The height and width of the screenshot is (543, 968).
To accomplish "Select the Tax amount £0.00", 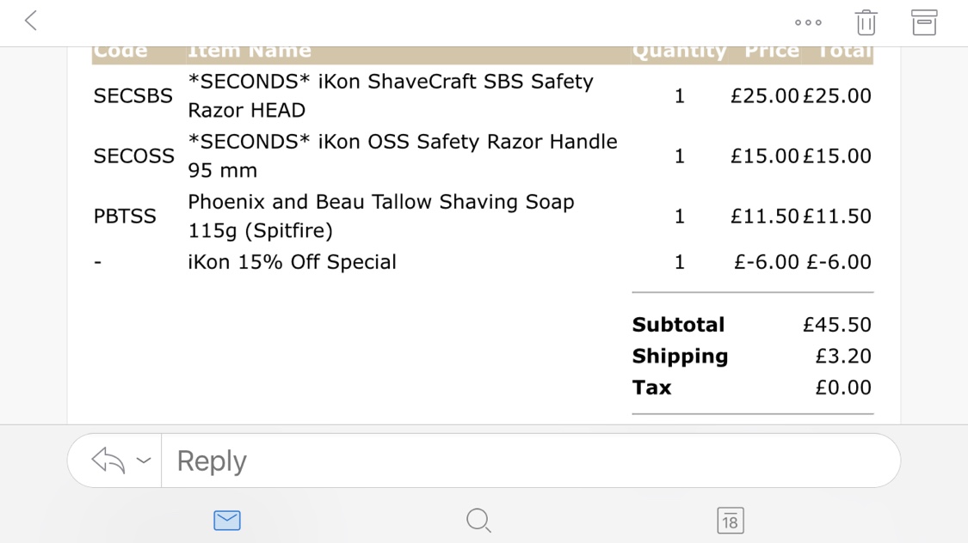I will click(x=842, y=387).
